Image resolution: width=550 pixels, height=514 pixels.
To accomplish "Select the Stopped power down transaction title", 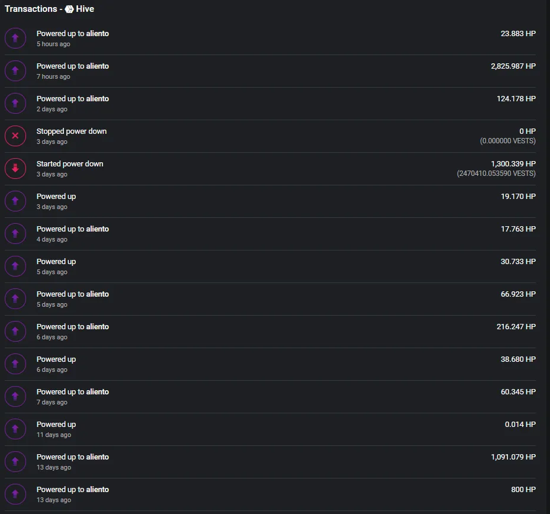I will point(72,131).
